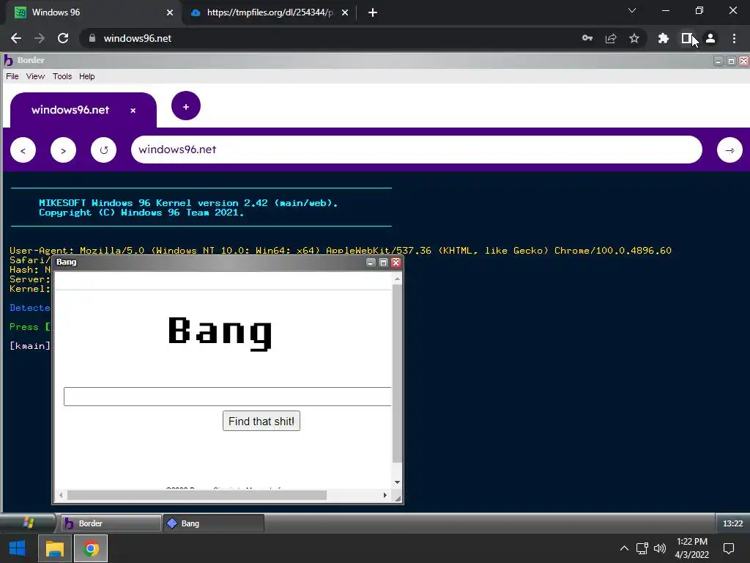Go back in Chrome history
Image resolution: width=750 pixels, height=563 pixels.
click(x=16, y=38)
